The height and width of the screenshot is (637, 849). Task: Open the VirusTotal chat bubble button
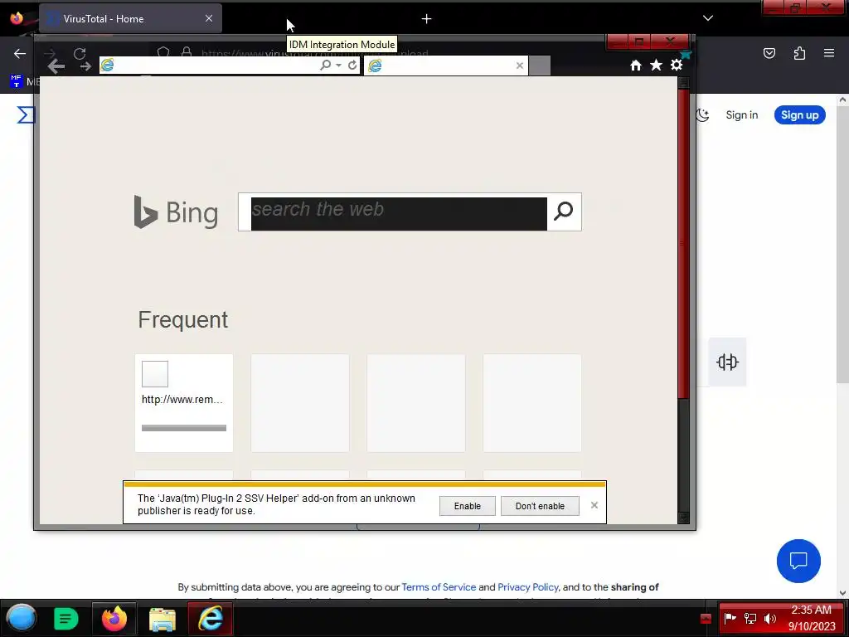[798, 561]
